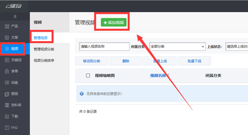Click the 询盘 sidebar icon

[x=7, y=83]
